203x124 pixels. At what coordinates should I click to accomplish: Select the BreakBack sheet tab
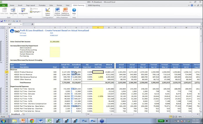pyautogui.click(x=16, y=114)
